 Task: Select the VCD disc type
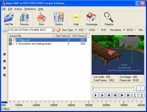tap(76, 30)
